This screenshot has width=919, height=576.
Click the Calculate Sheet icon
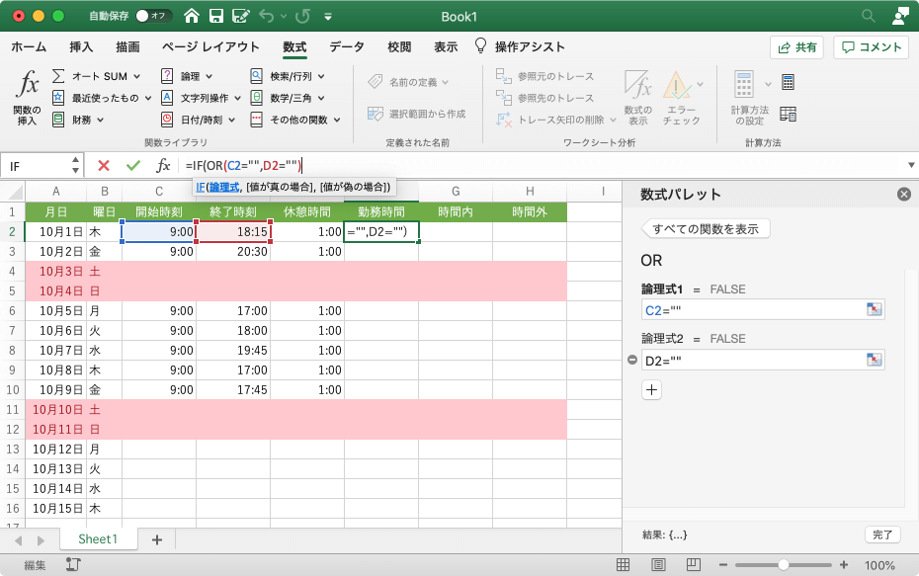(789, 114)
